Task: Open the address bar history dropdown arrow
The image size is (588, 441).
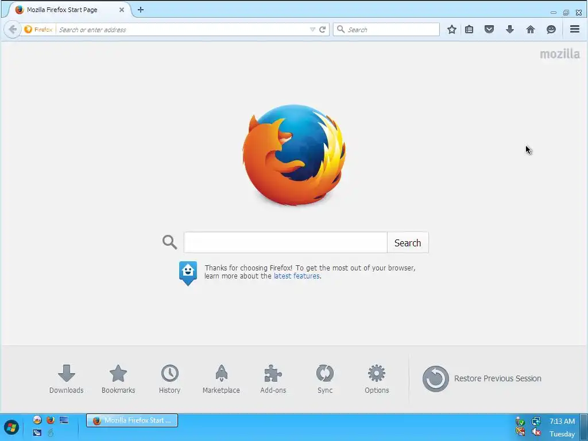Action: 312,29
